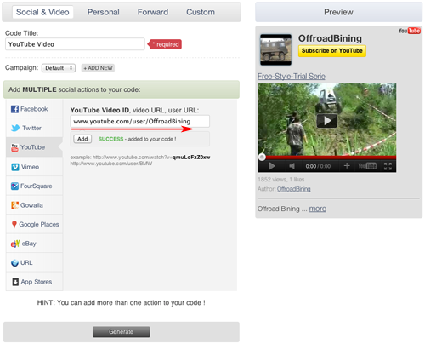This screenshot has width=425, height=350.
Task: Switch to the Forward tab
Action: (153, 12)
